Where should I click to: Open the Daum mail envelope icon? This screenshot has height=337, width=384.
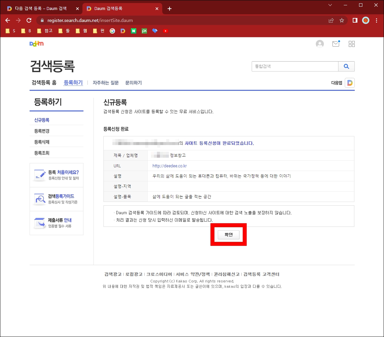pyautogui.click(x=335, y=44)
